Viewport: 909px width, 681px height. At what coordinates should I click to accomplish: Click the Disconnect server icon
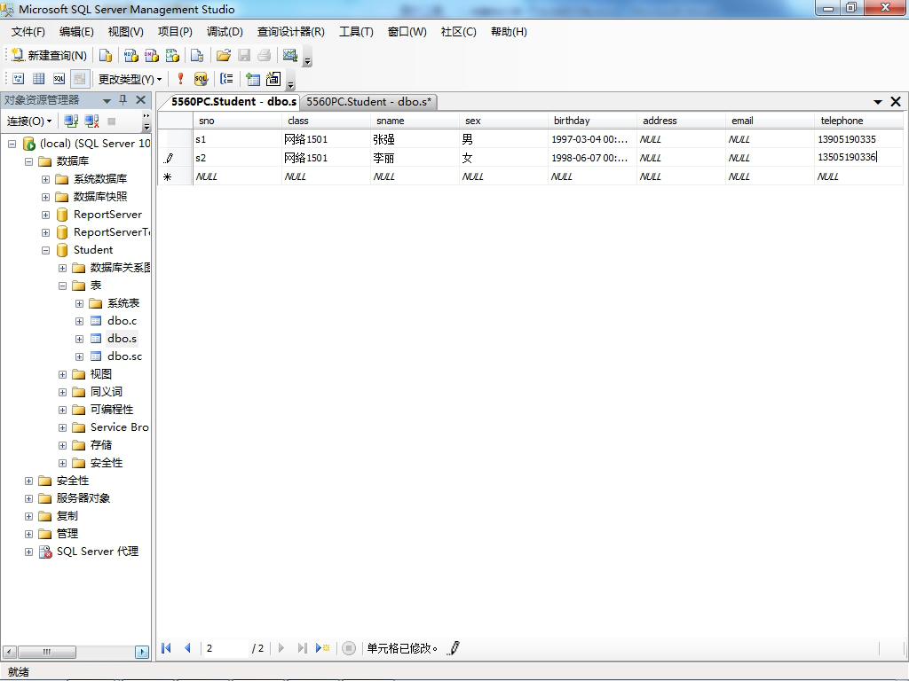[x=91, y=121]
